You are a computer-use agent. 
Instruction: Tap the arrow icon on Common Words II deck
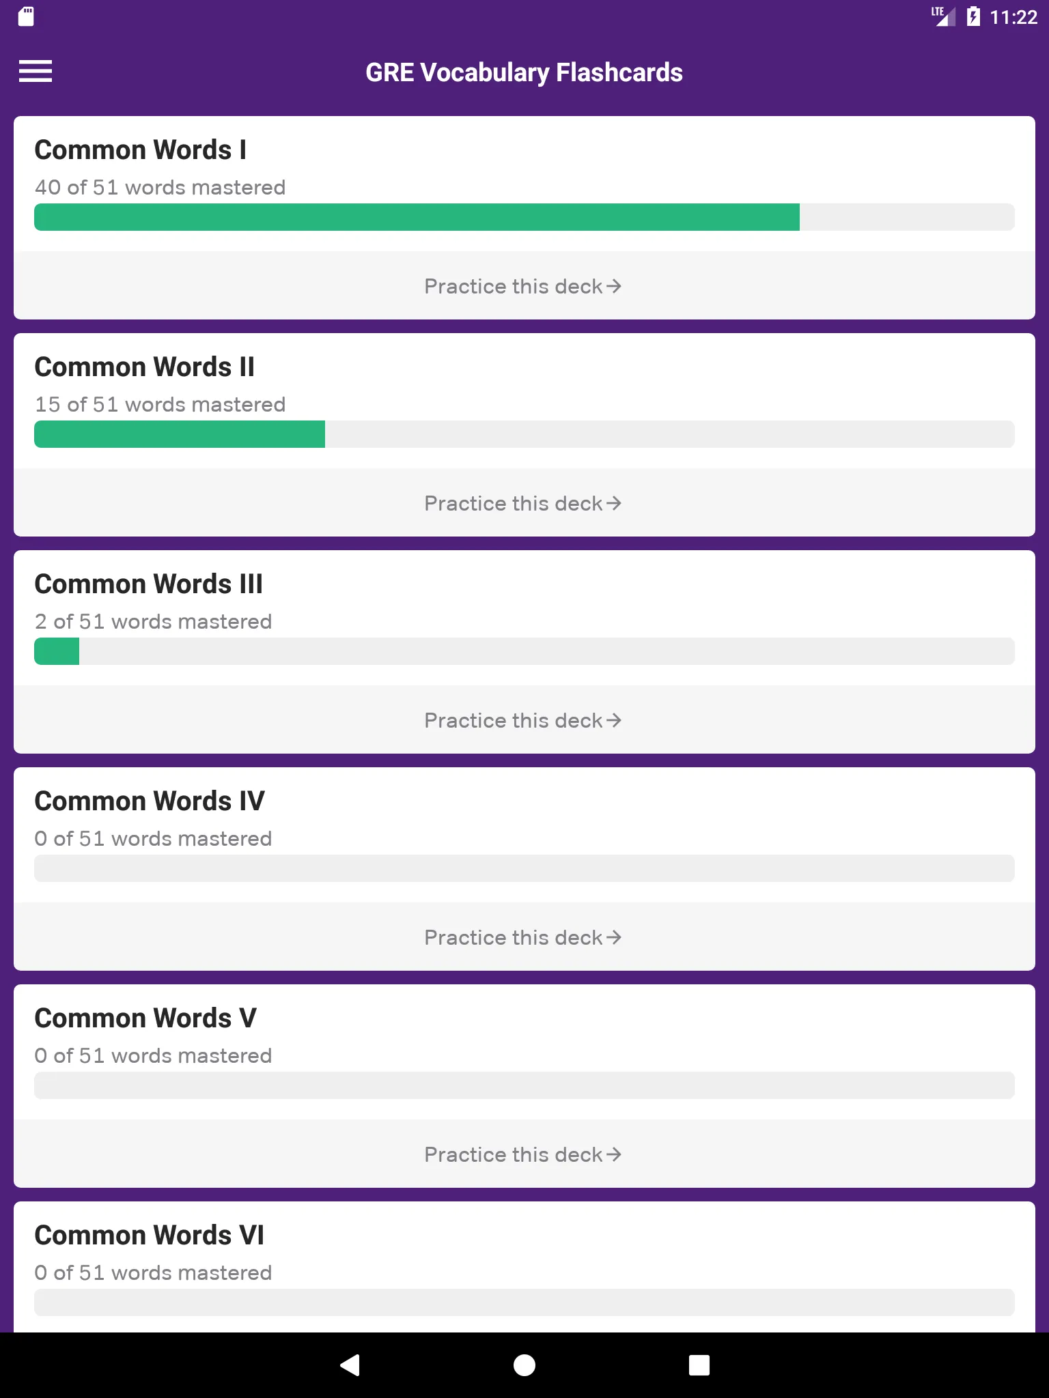click(614, 503)
